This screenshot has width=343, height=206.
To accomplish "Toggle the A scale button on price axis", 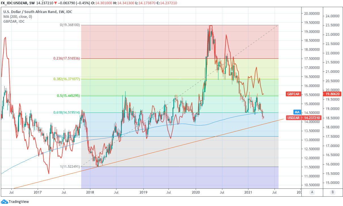I will coord(312,192).
